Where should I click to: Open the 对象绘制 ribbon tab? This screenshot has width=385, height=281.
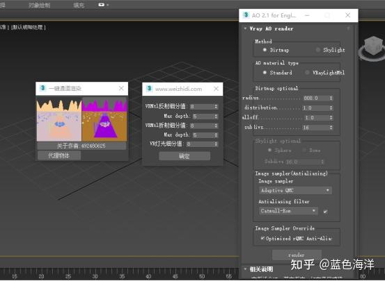pos(39,5)
